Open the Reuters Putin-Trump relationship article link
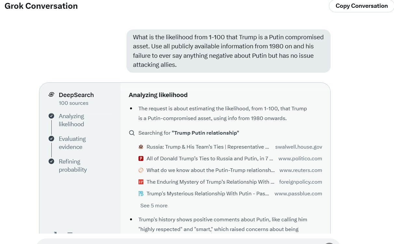Viewport: 394px width, 244px height. tap(210, 170)
